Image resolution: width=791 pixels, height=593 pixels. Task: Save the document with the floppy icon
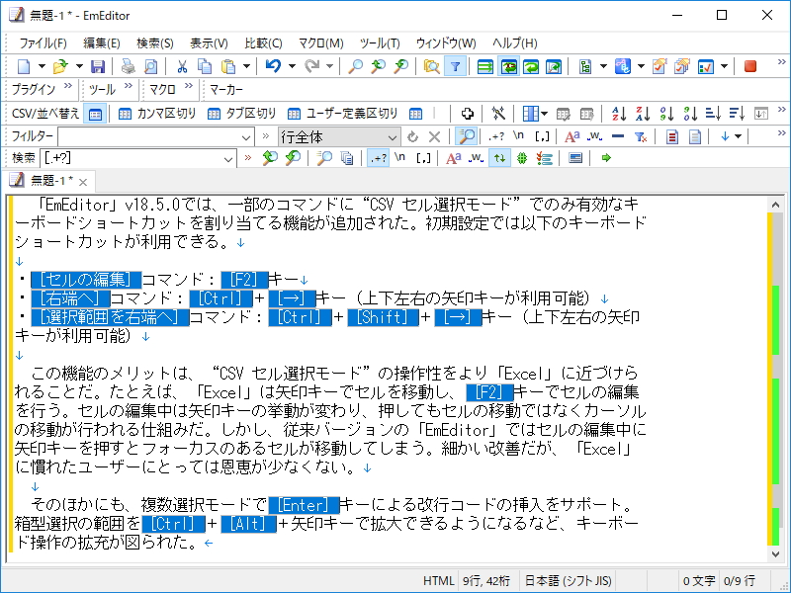point(97,66)
